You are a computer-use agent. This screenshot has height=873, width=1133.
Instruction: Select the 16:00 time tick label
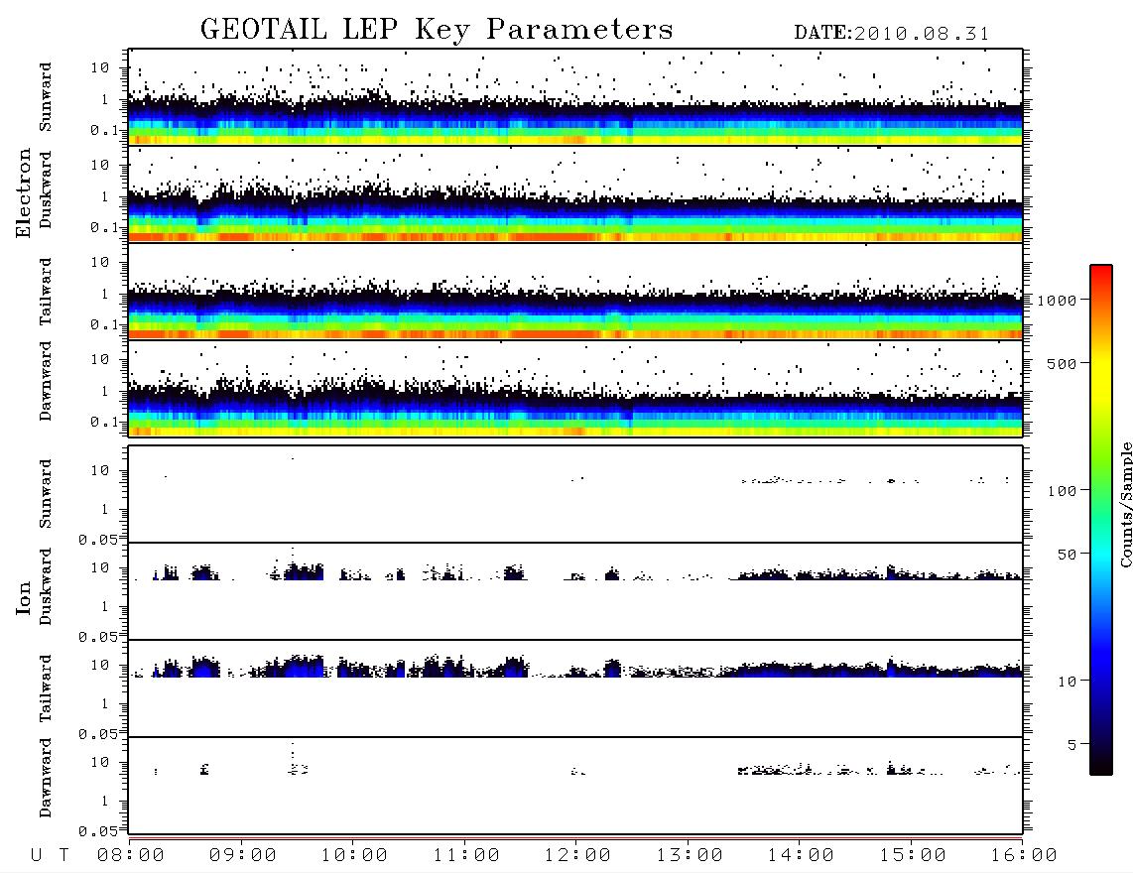(x=1024, y=856)
